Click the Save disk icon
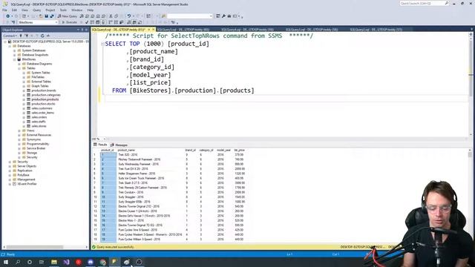The width and height of the screenshot is (475, 267). coord(46,16)
